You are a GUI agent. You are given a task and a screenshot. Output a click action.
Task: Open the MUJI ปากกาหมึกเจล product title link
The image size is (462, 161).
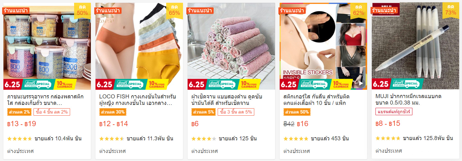[x=409, y=99]
